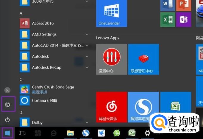Expand the Dolby folder chevron
203x139 pixels.
click(x=87, y=122)
